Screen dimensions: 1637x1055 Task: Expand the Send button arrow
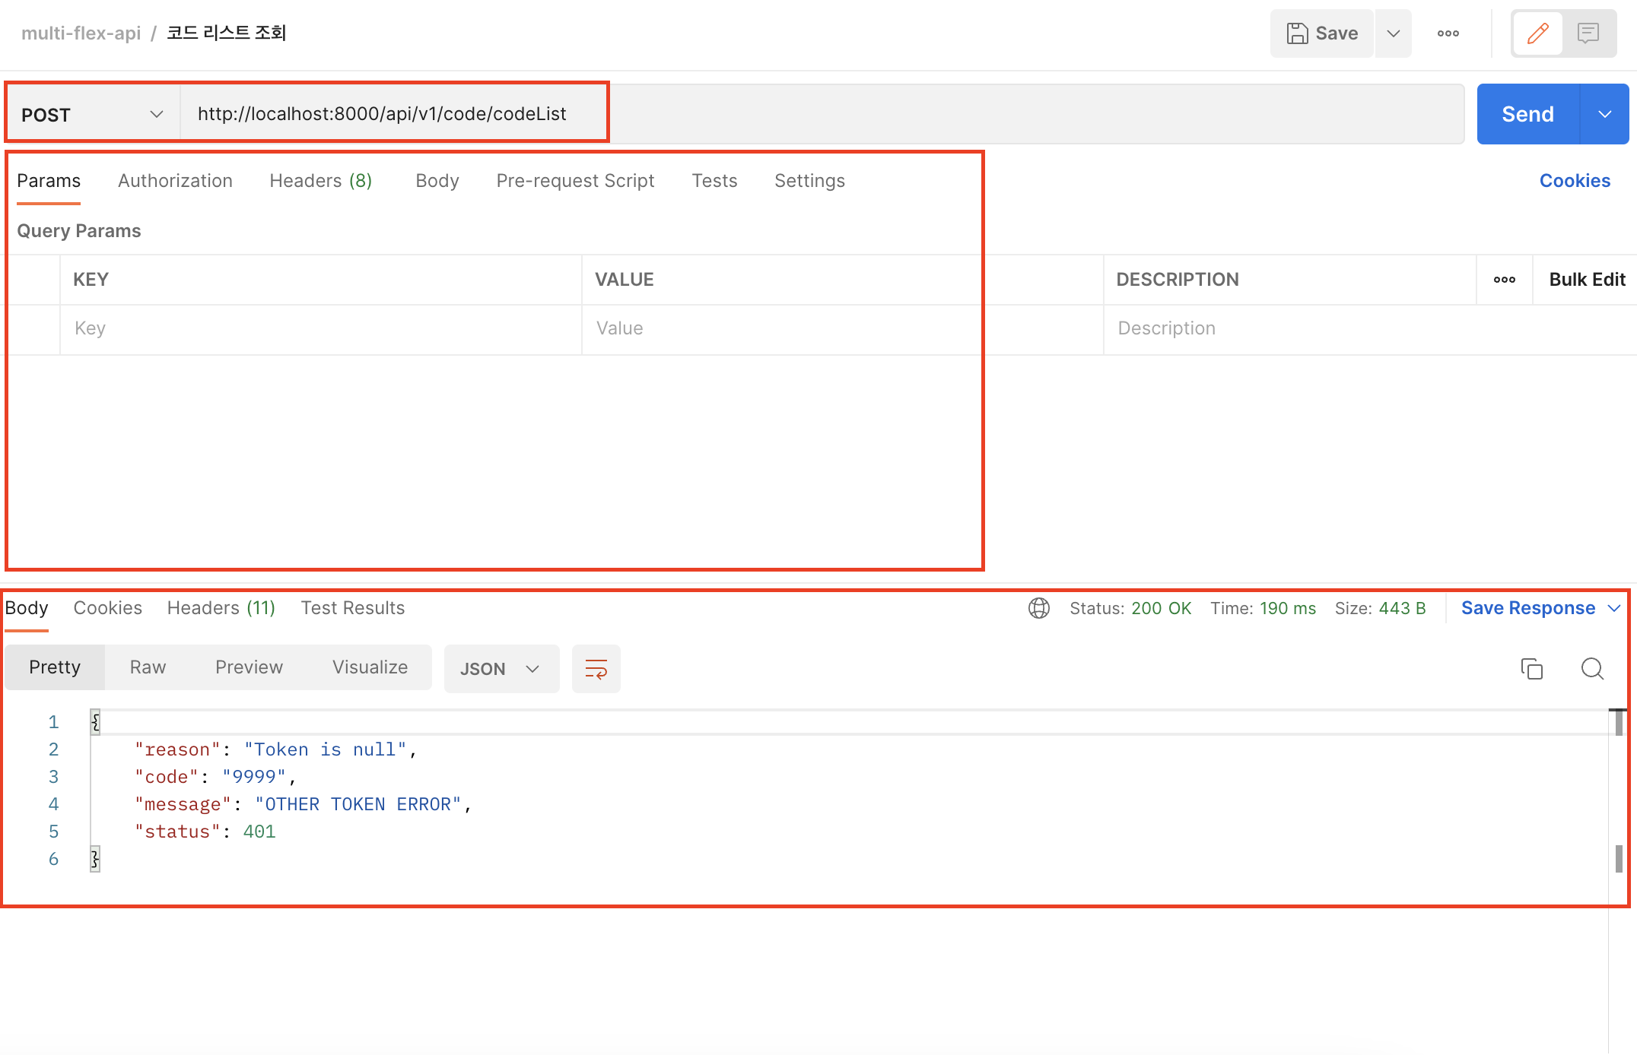click(x=1605, y=115)
